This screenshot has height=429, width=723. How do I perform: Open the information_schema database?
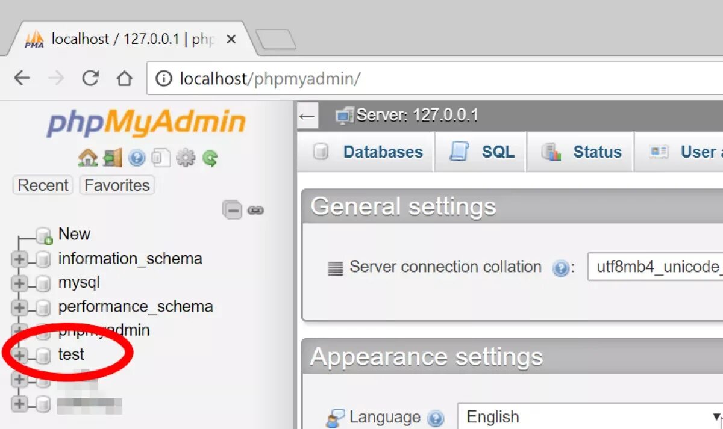130,259
